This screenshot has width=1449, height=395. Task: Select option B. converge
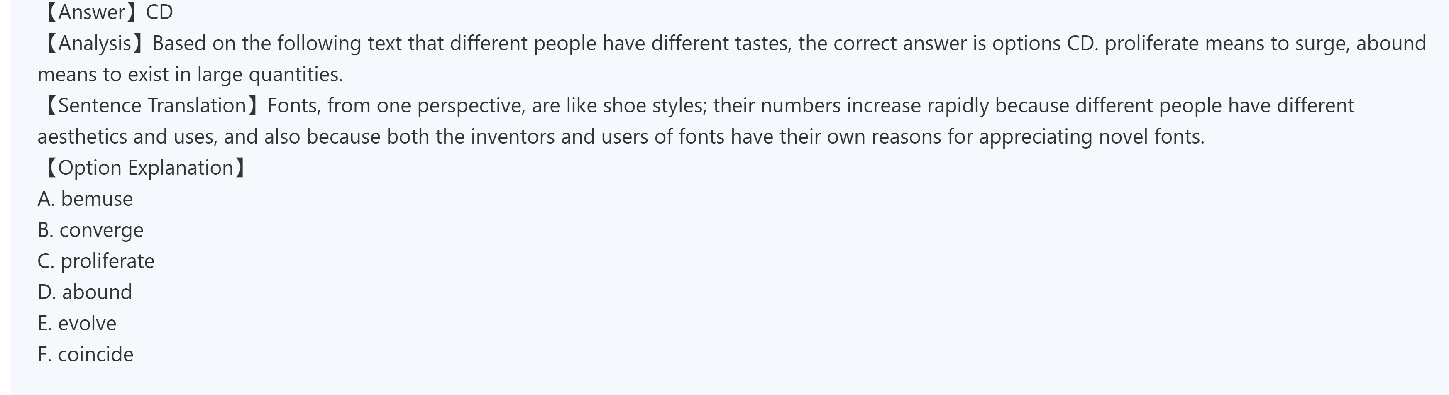click(90, 230)
